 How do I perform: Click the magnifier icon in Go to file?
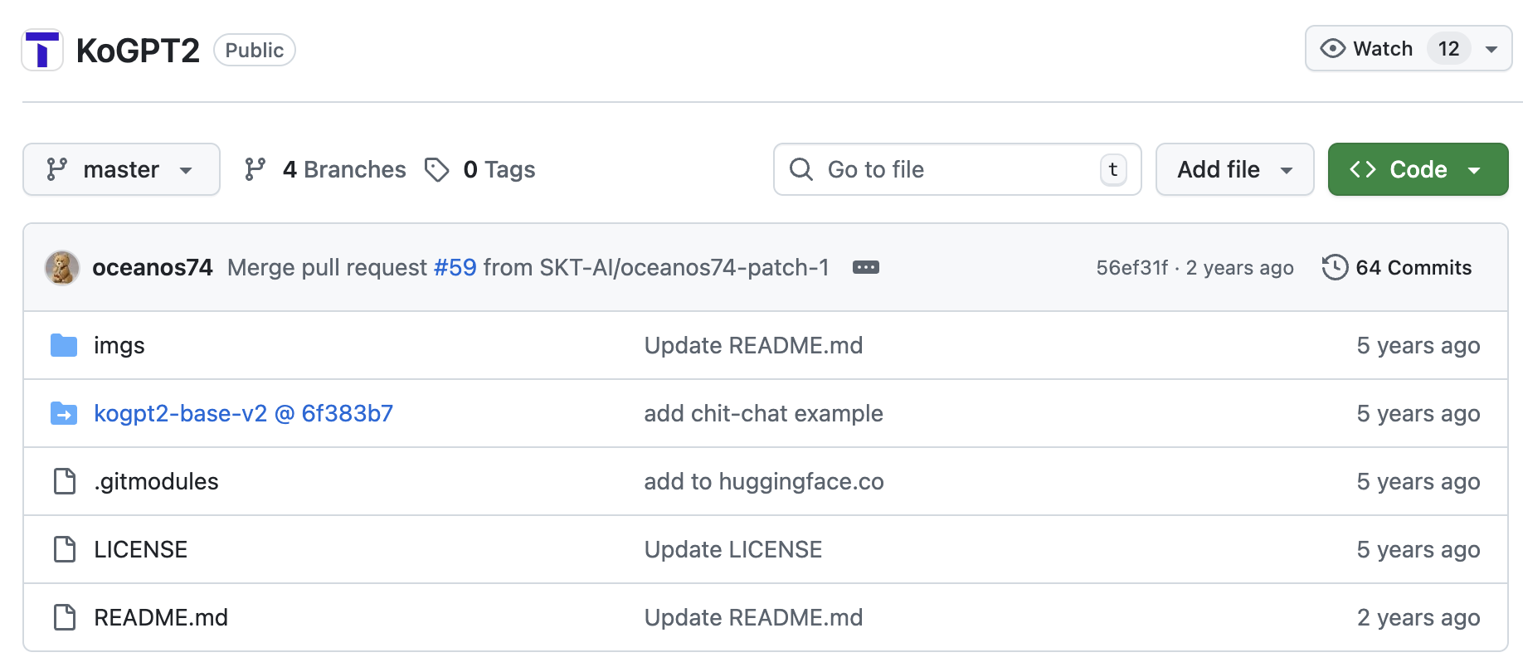(801, 169)
